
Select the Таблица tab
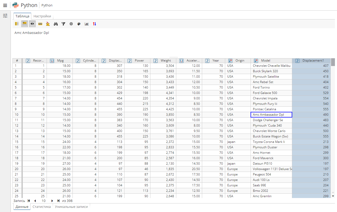coord(22,16)
